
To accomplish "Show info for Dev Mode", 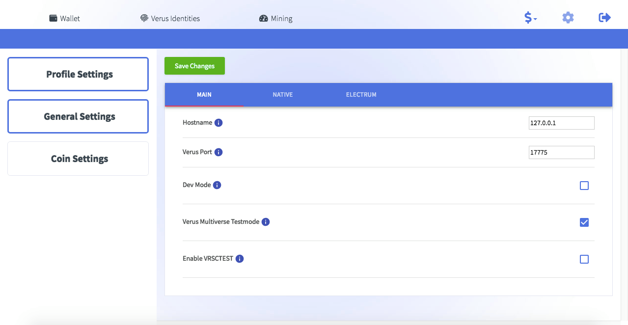I will point(217,185).
